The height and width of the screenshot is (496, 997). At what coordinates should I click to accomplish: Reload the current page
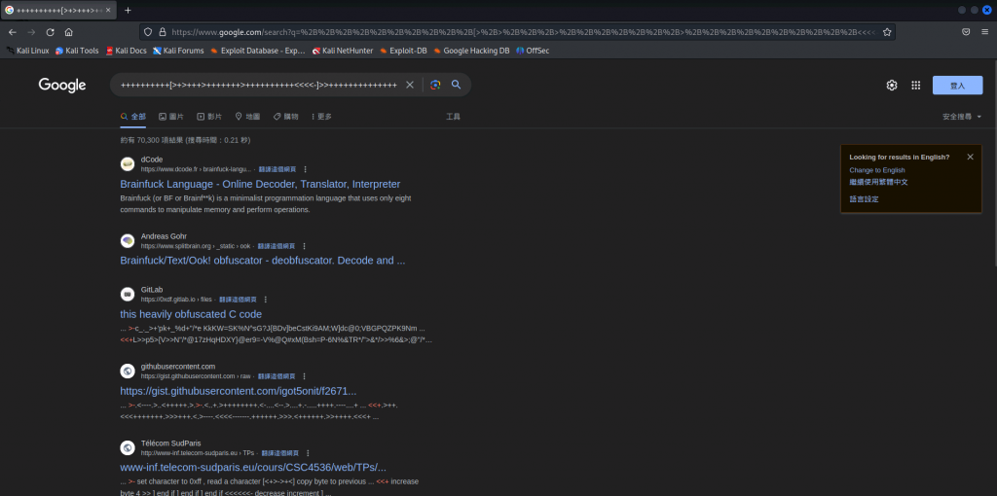pos(51,32)
